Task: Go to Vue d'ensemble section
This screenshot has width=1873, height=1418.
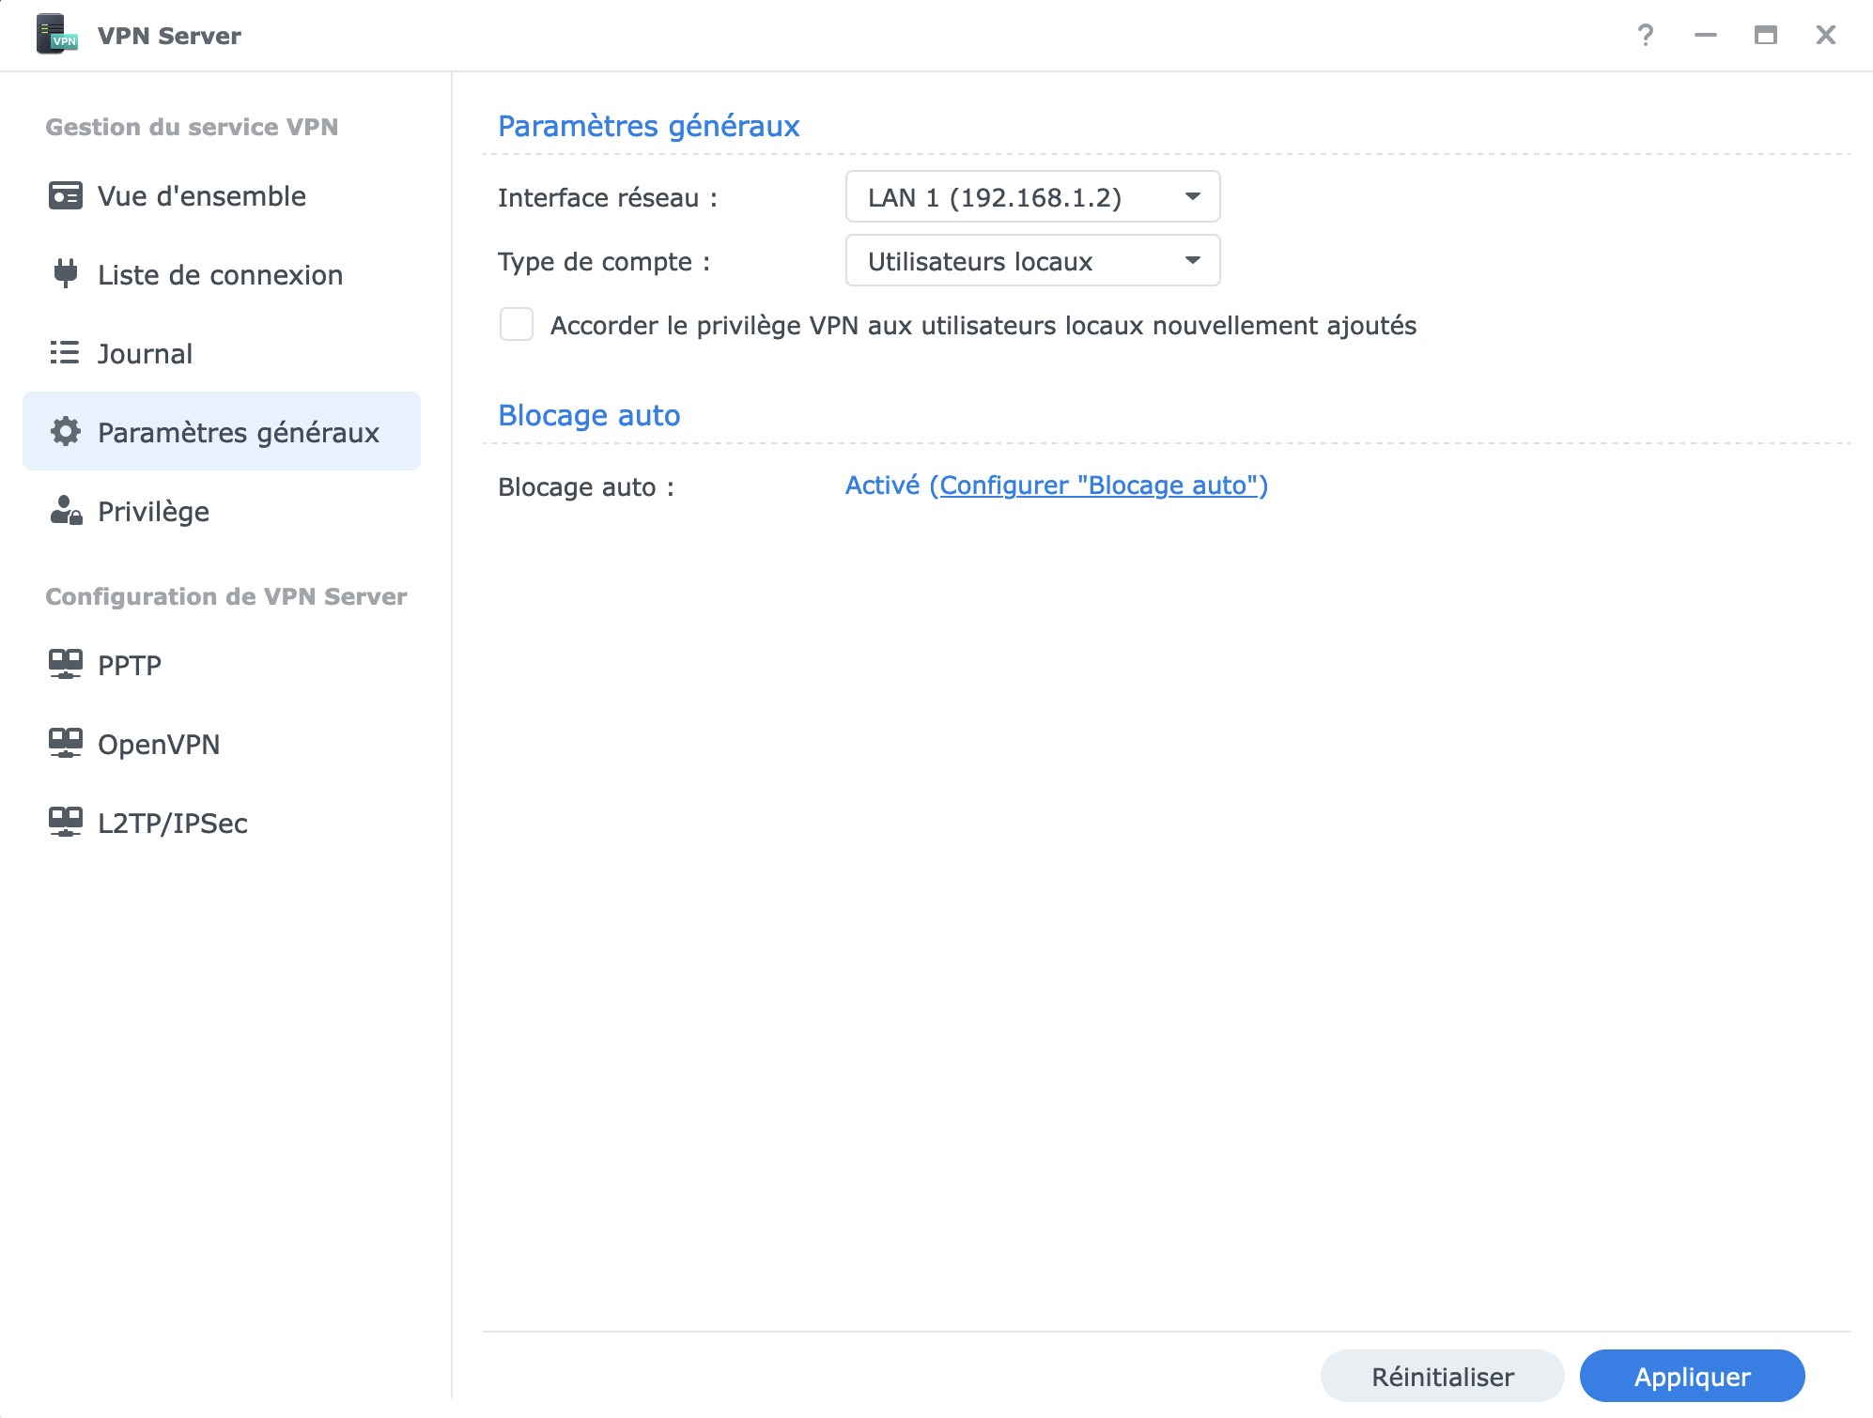Action: [x=222, y=195]
